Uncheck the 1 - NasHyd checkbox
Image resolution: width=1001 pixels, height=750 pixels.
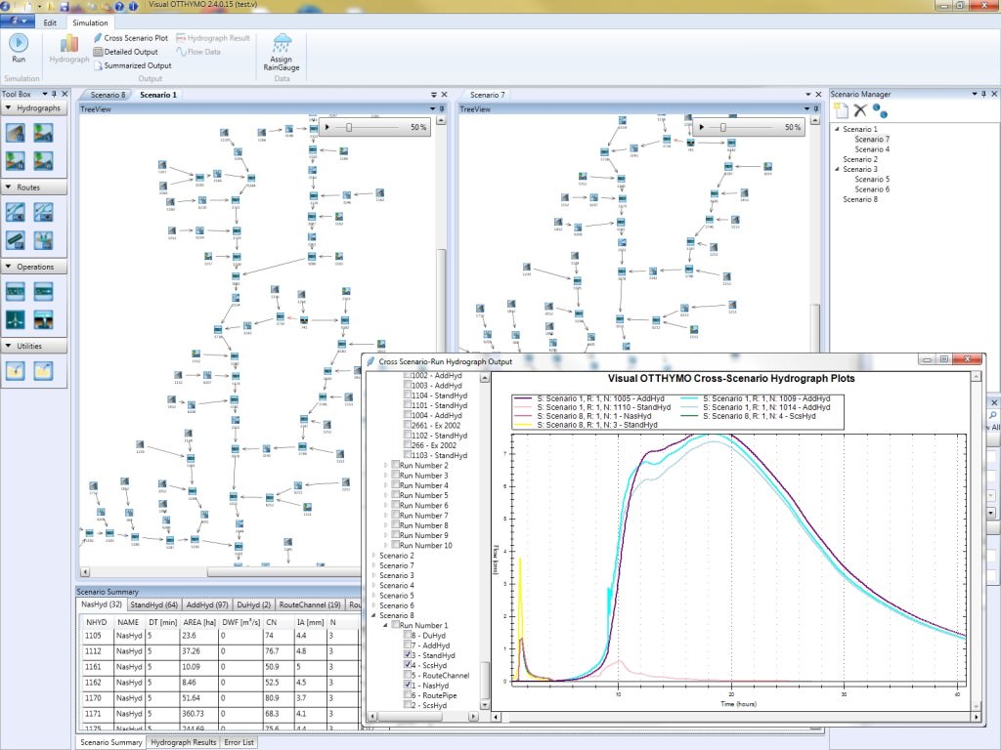408,685
